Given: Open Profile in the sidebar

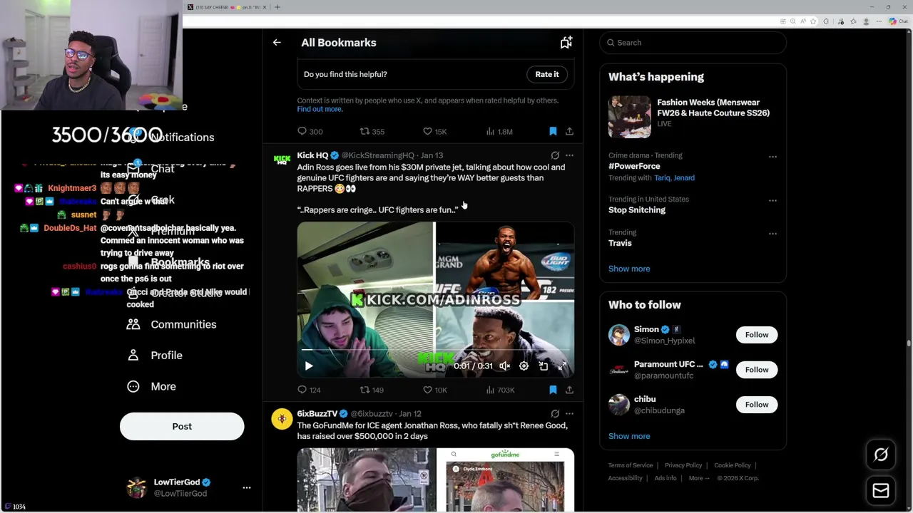Looking at the screenshot, I should [x=155, y=356].
